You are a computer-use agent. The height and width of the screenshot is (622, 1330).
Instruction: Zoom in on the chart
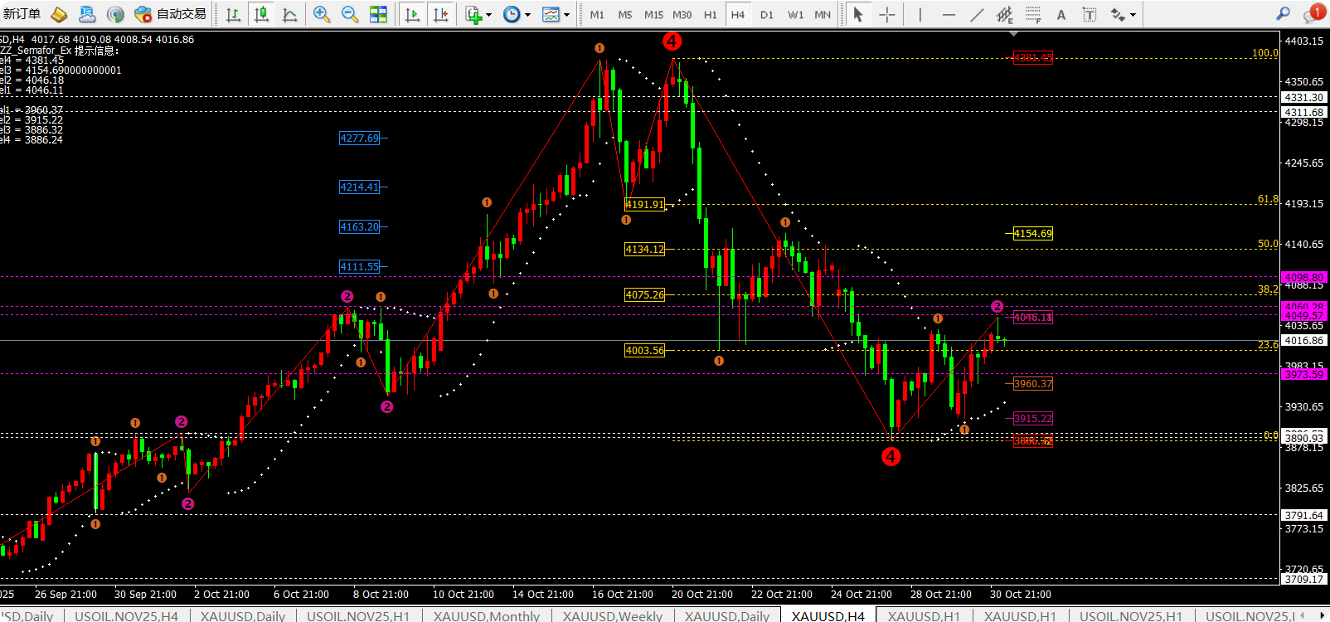tap(322, 14)
